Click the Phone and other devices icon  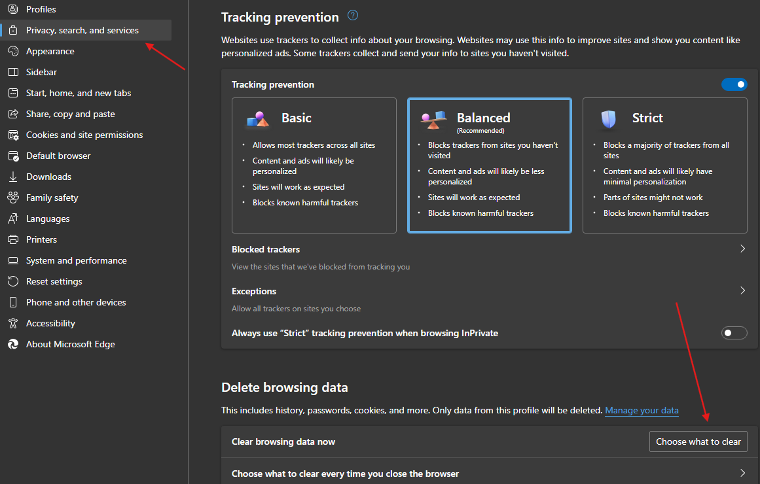pyautogui.click(x=13, y=302)
